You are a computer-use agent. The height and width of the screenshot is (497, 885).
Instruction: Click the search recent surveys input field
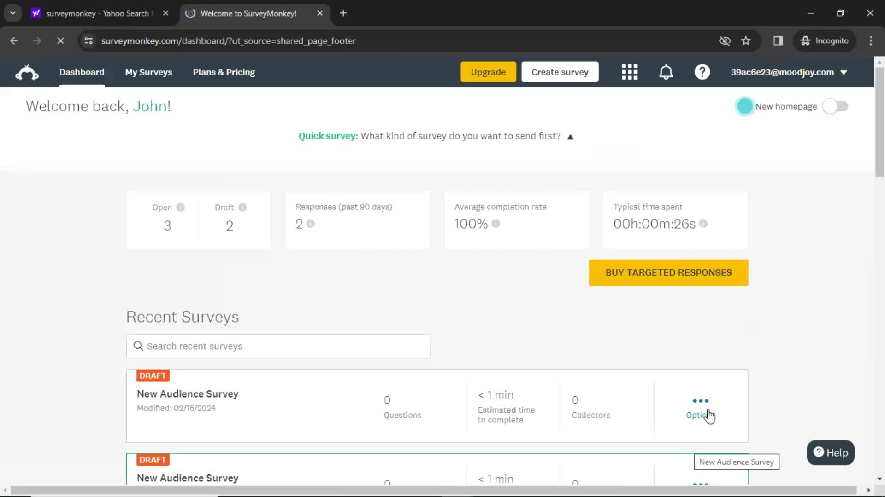(278, 346)
